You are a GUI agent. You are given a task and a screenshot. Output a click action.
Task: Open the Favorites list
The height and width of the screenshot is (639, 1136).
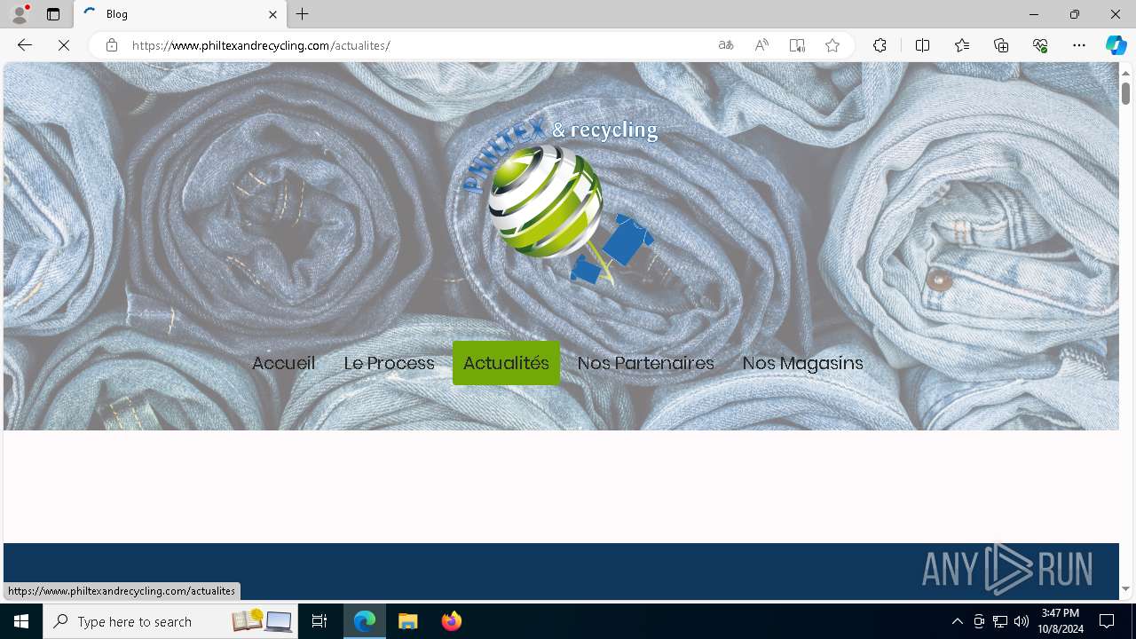tap(962, 45)
